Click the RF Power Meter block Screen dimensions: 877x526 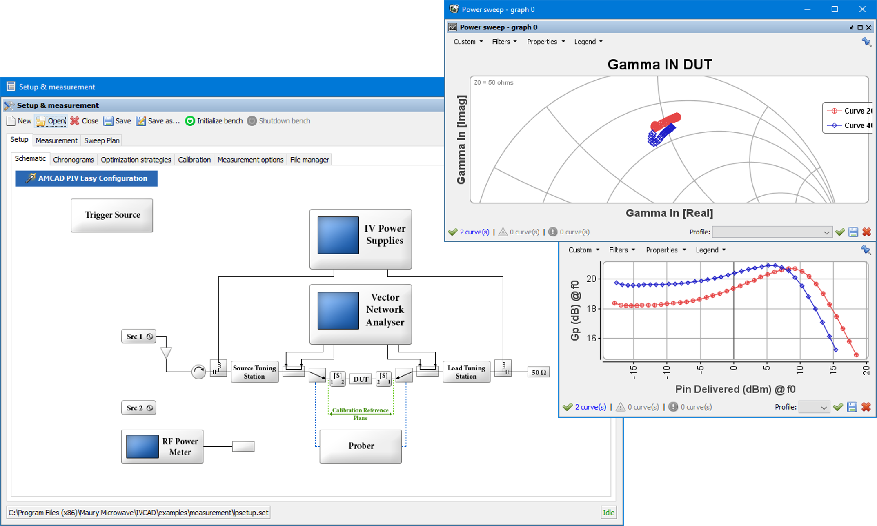(162, 446)
